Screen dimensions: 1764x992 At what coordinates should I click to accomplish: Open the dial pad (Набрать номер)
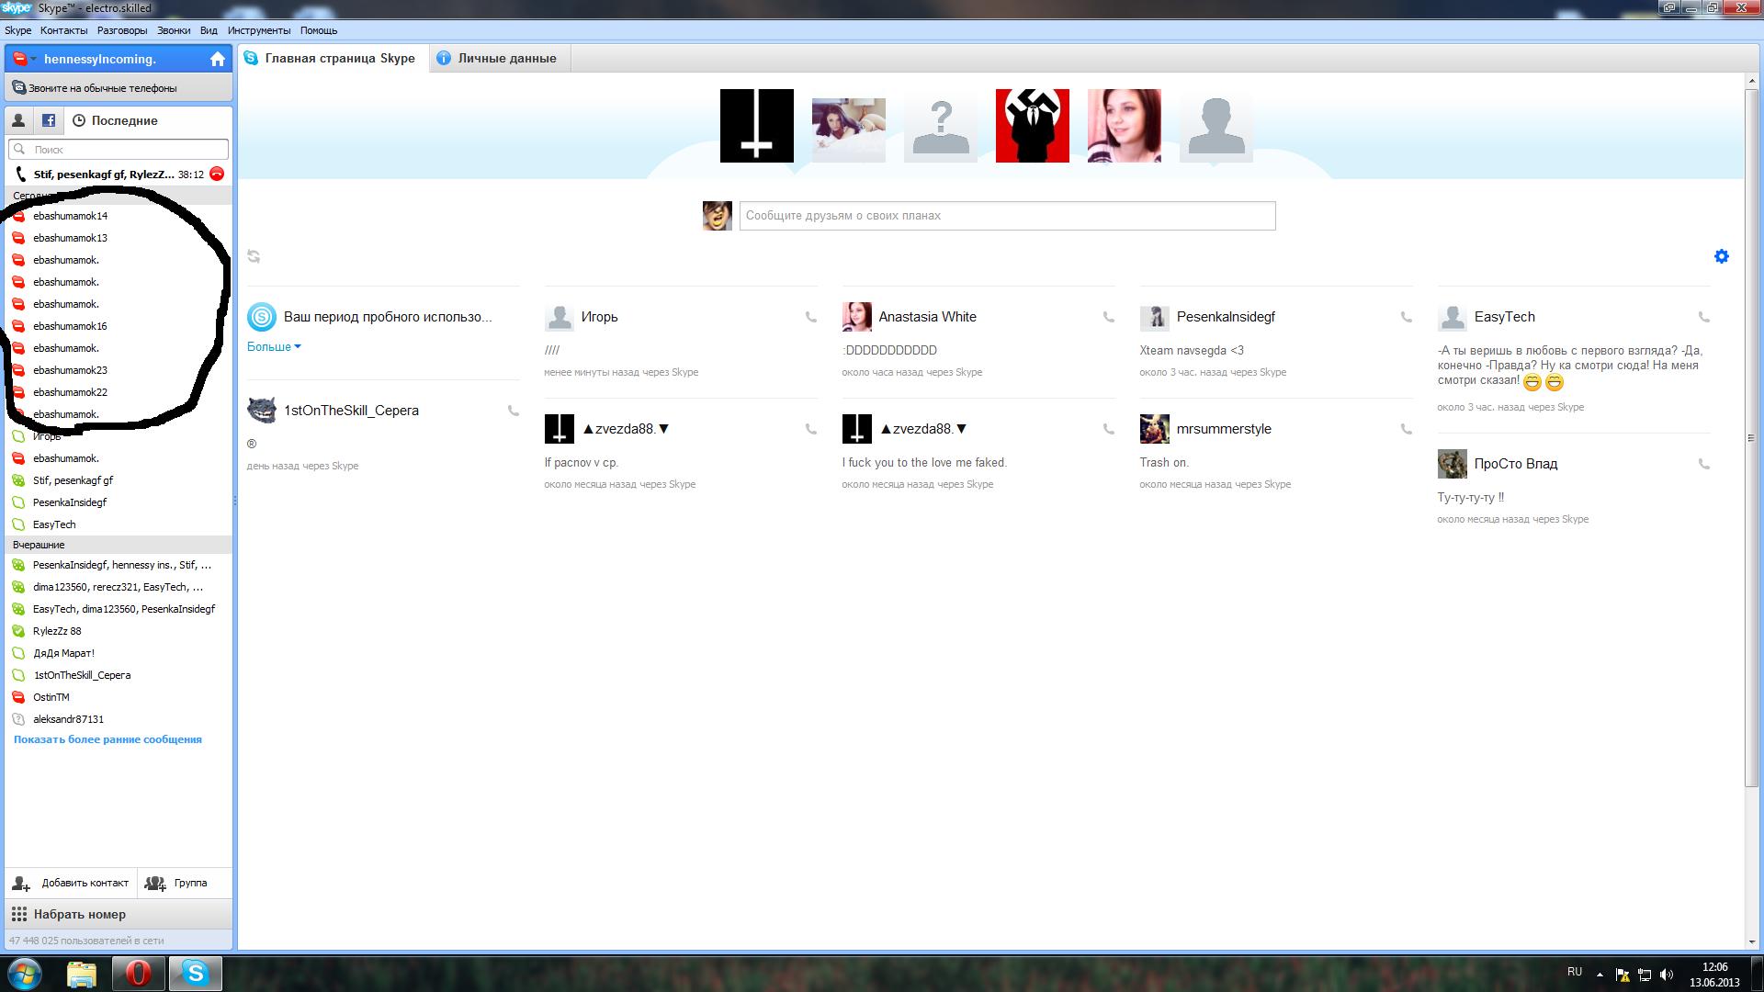point(119,914)
